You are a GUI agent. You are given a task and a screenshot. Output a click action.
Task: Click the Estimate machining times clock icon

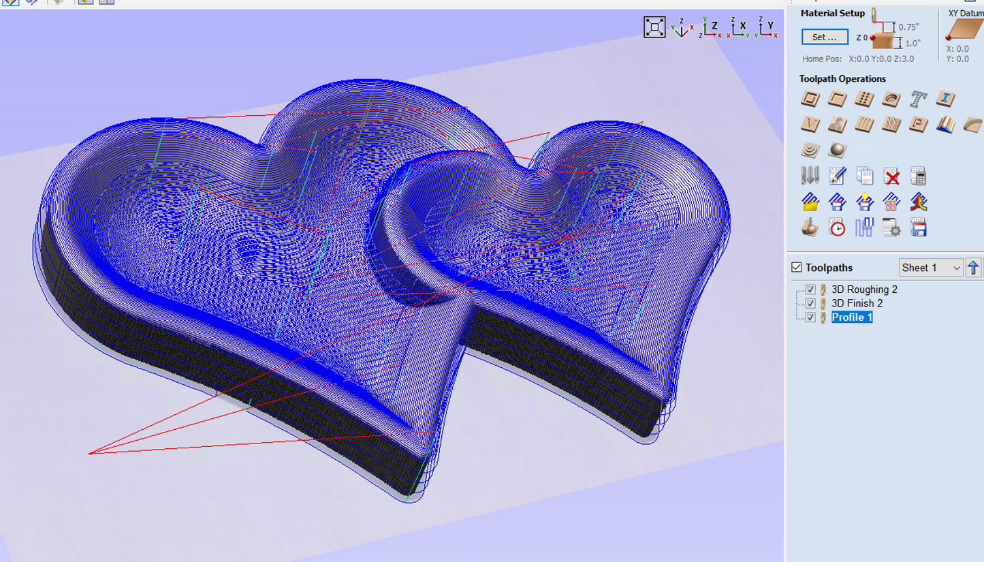(x=837, y=228)
